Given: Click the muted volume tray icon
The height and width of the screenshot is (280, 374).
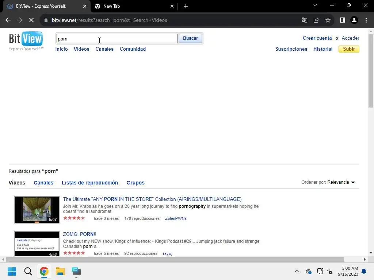Looking at the screenshot, I should pos(330,271).
